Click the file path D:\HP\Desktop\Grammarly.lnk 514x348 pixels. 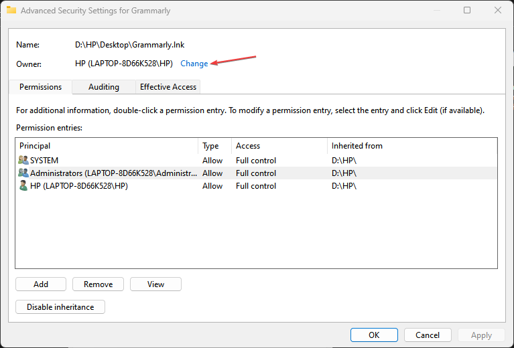pos(129,45)
